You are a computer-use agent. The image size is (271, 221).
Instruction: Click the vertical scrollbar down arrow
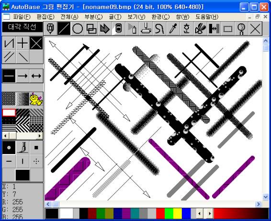coord(265,197)
